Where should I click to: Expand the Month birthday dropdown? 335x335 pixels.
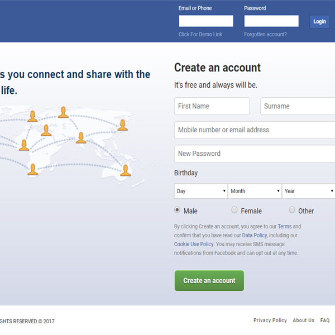pos(255,191)
